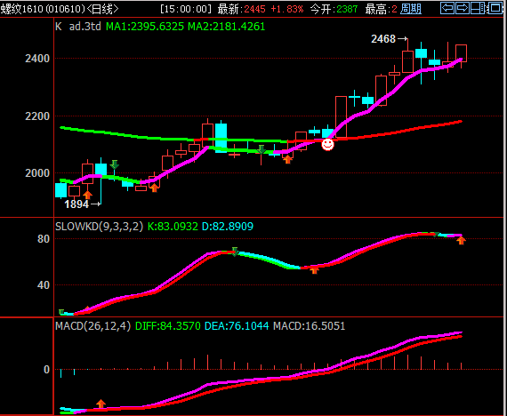Open the 周期 period link

point(411,9)
